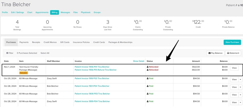243x107 pixels.
Task: Expand View dropdown arrow for invoice 1906-P03
Action: pos(240,95)
